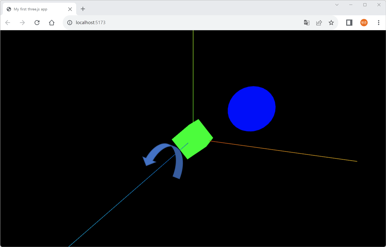Share this page
This screenshot has width=386, height=247.
(319, 23)
